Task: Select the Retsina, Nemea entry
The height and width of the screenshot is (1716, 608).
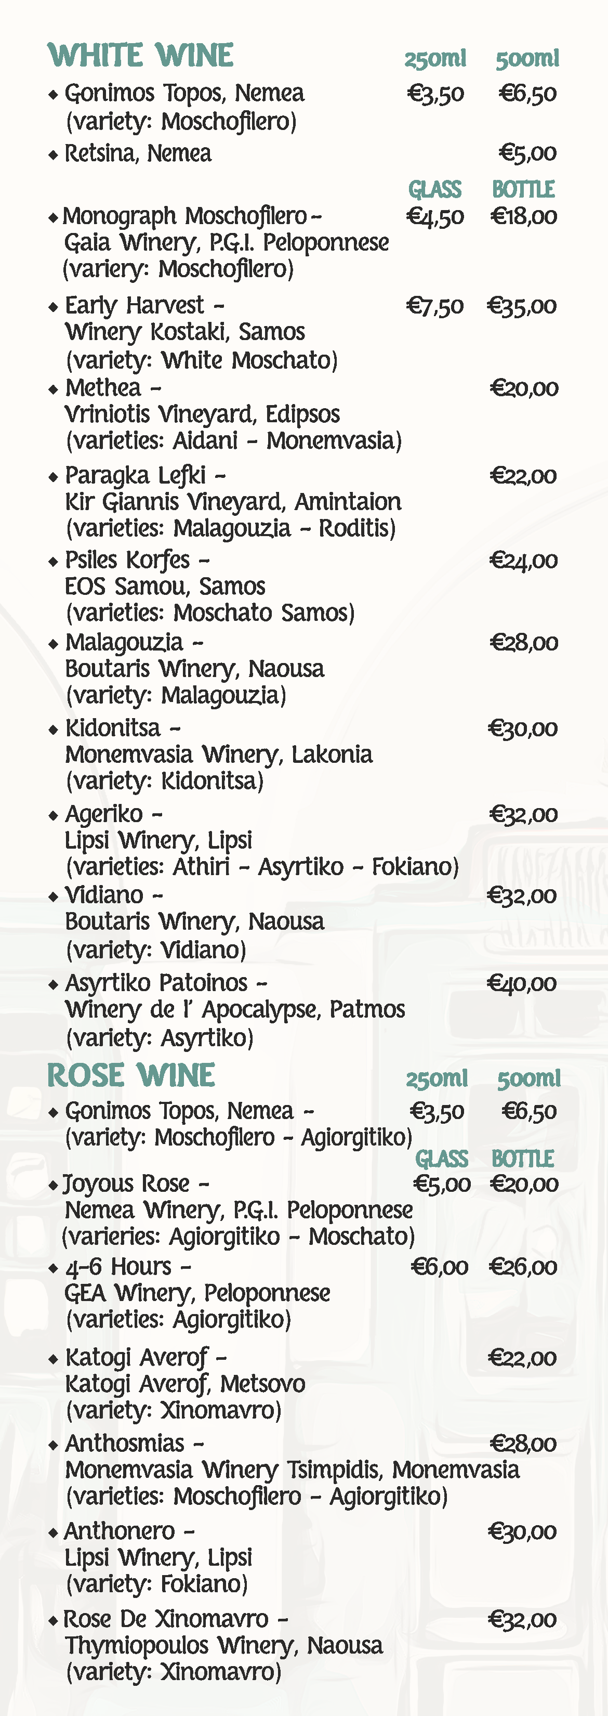Action: (x=138, y=154)
